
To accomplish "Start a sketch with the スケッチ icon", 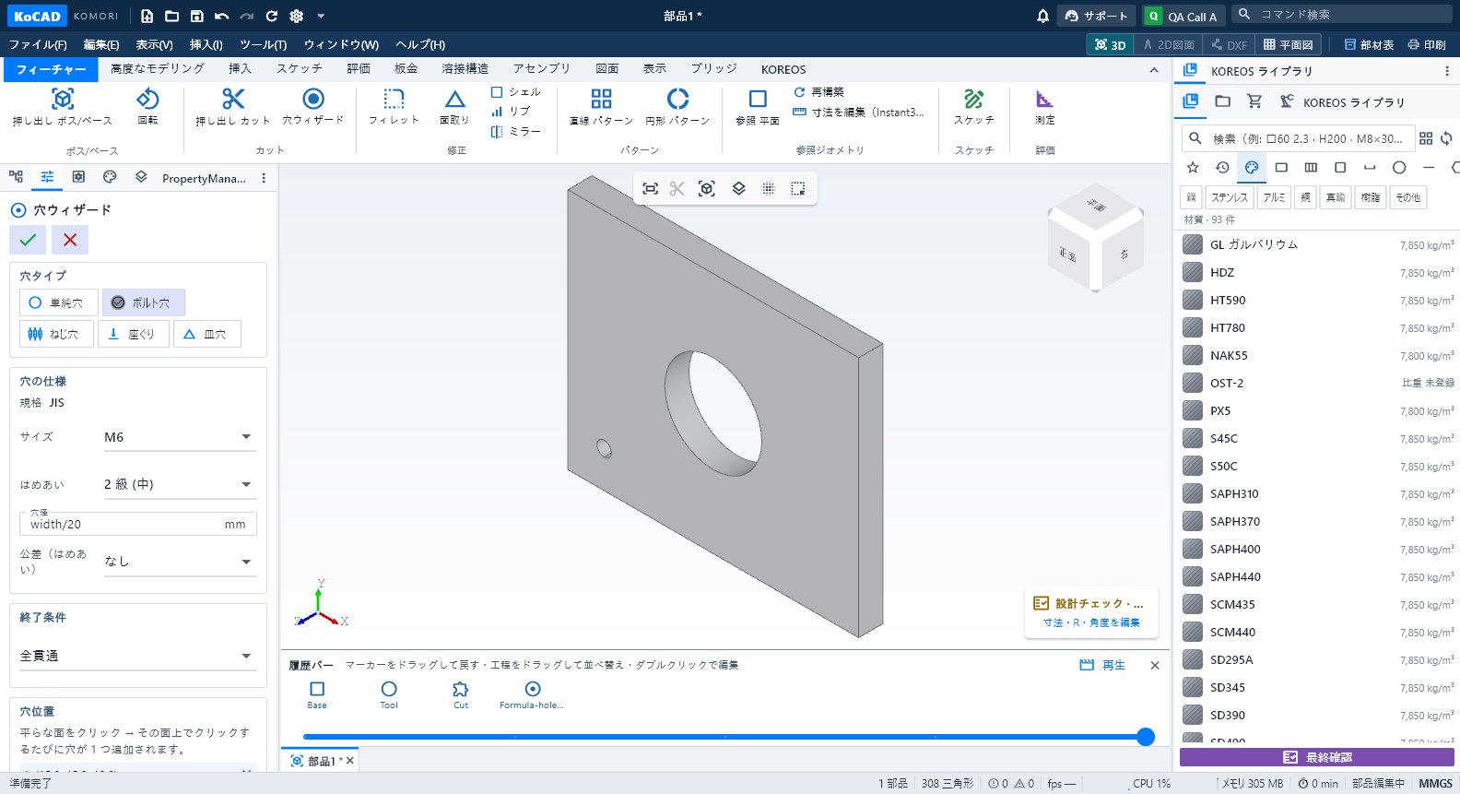I will pyautogui.click(x=974, y=99).
